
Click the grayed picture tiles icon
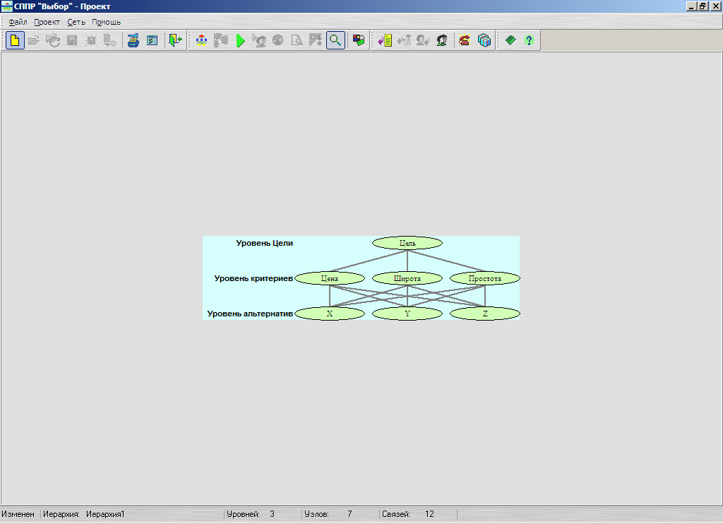[316, 40]
